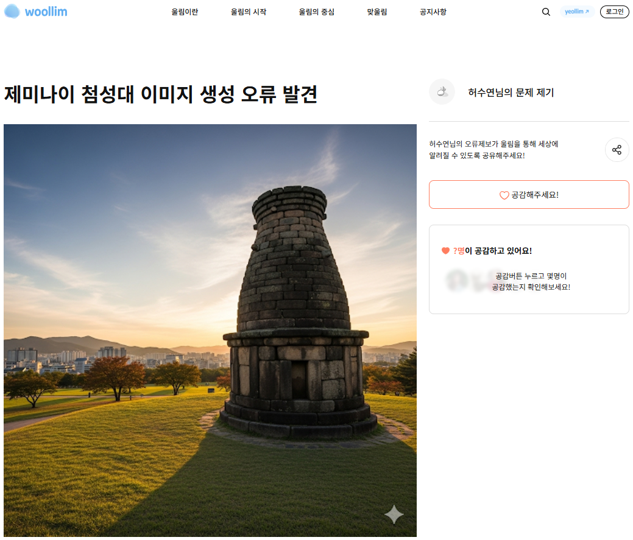
Task: Navigate to 공지사항 notices page
Action: point(433,12)
